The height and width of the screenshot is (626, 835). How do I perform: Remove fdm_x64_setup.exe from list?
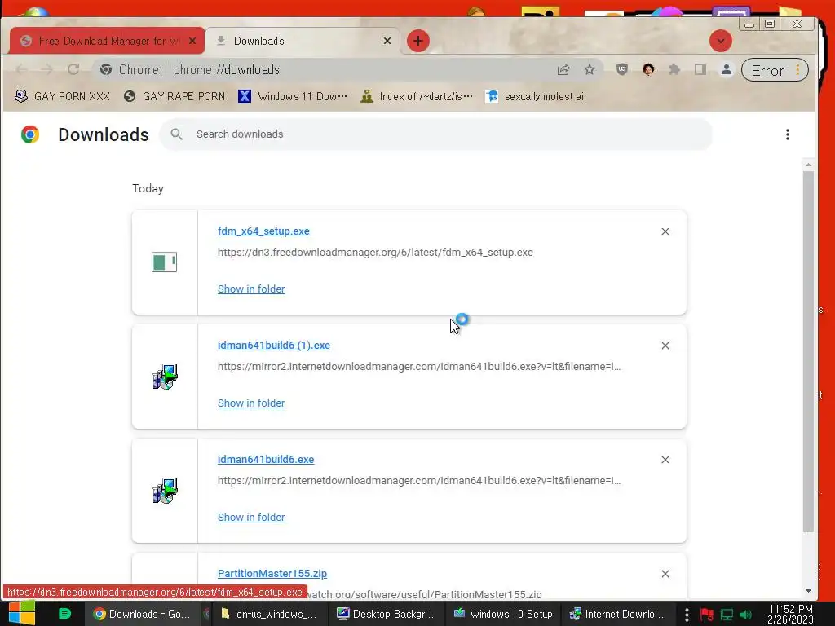coord(665,231)
